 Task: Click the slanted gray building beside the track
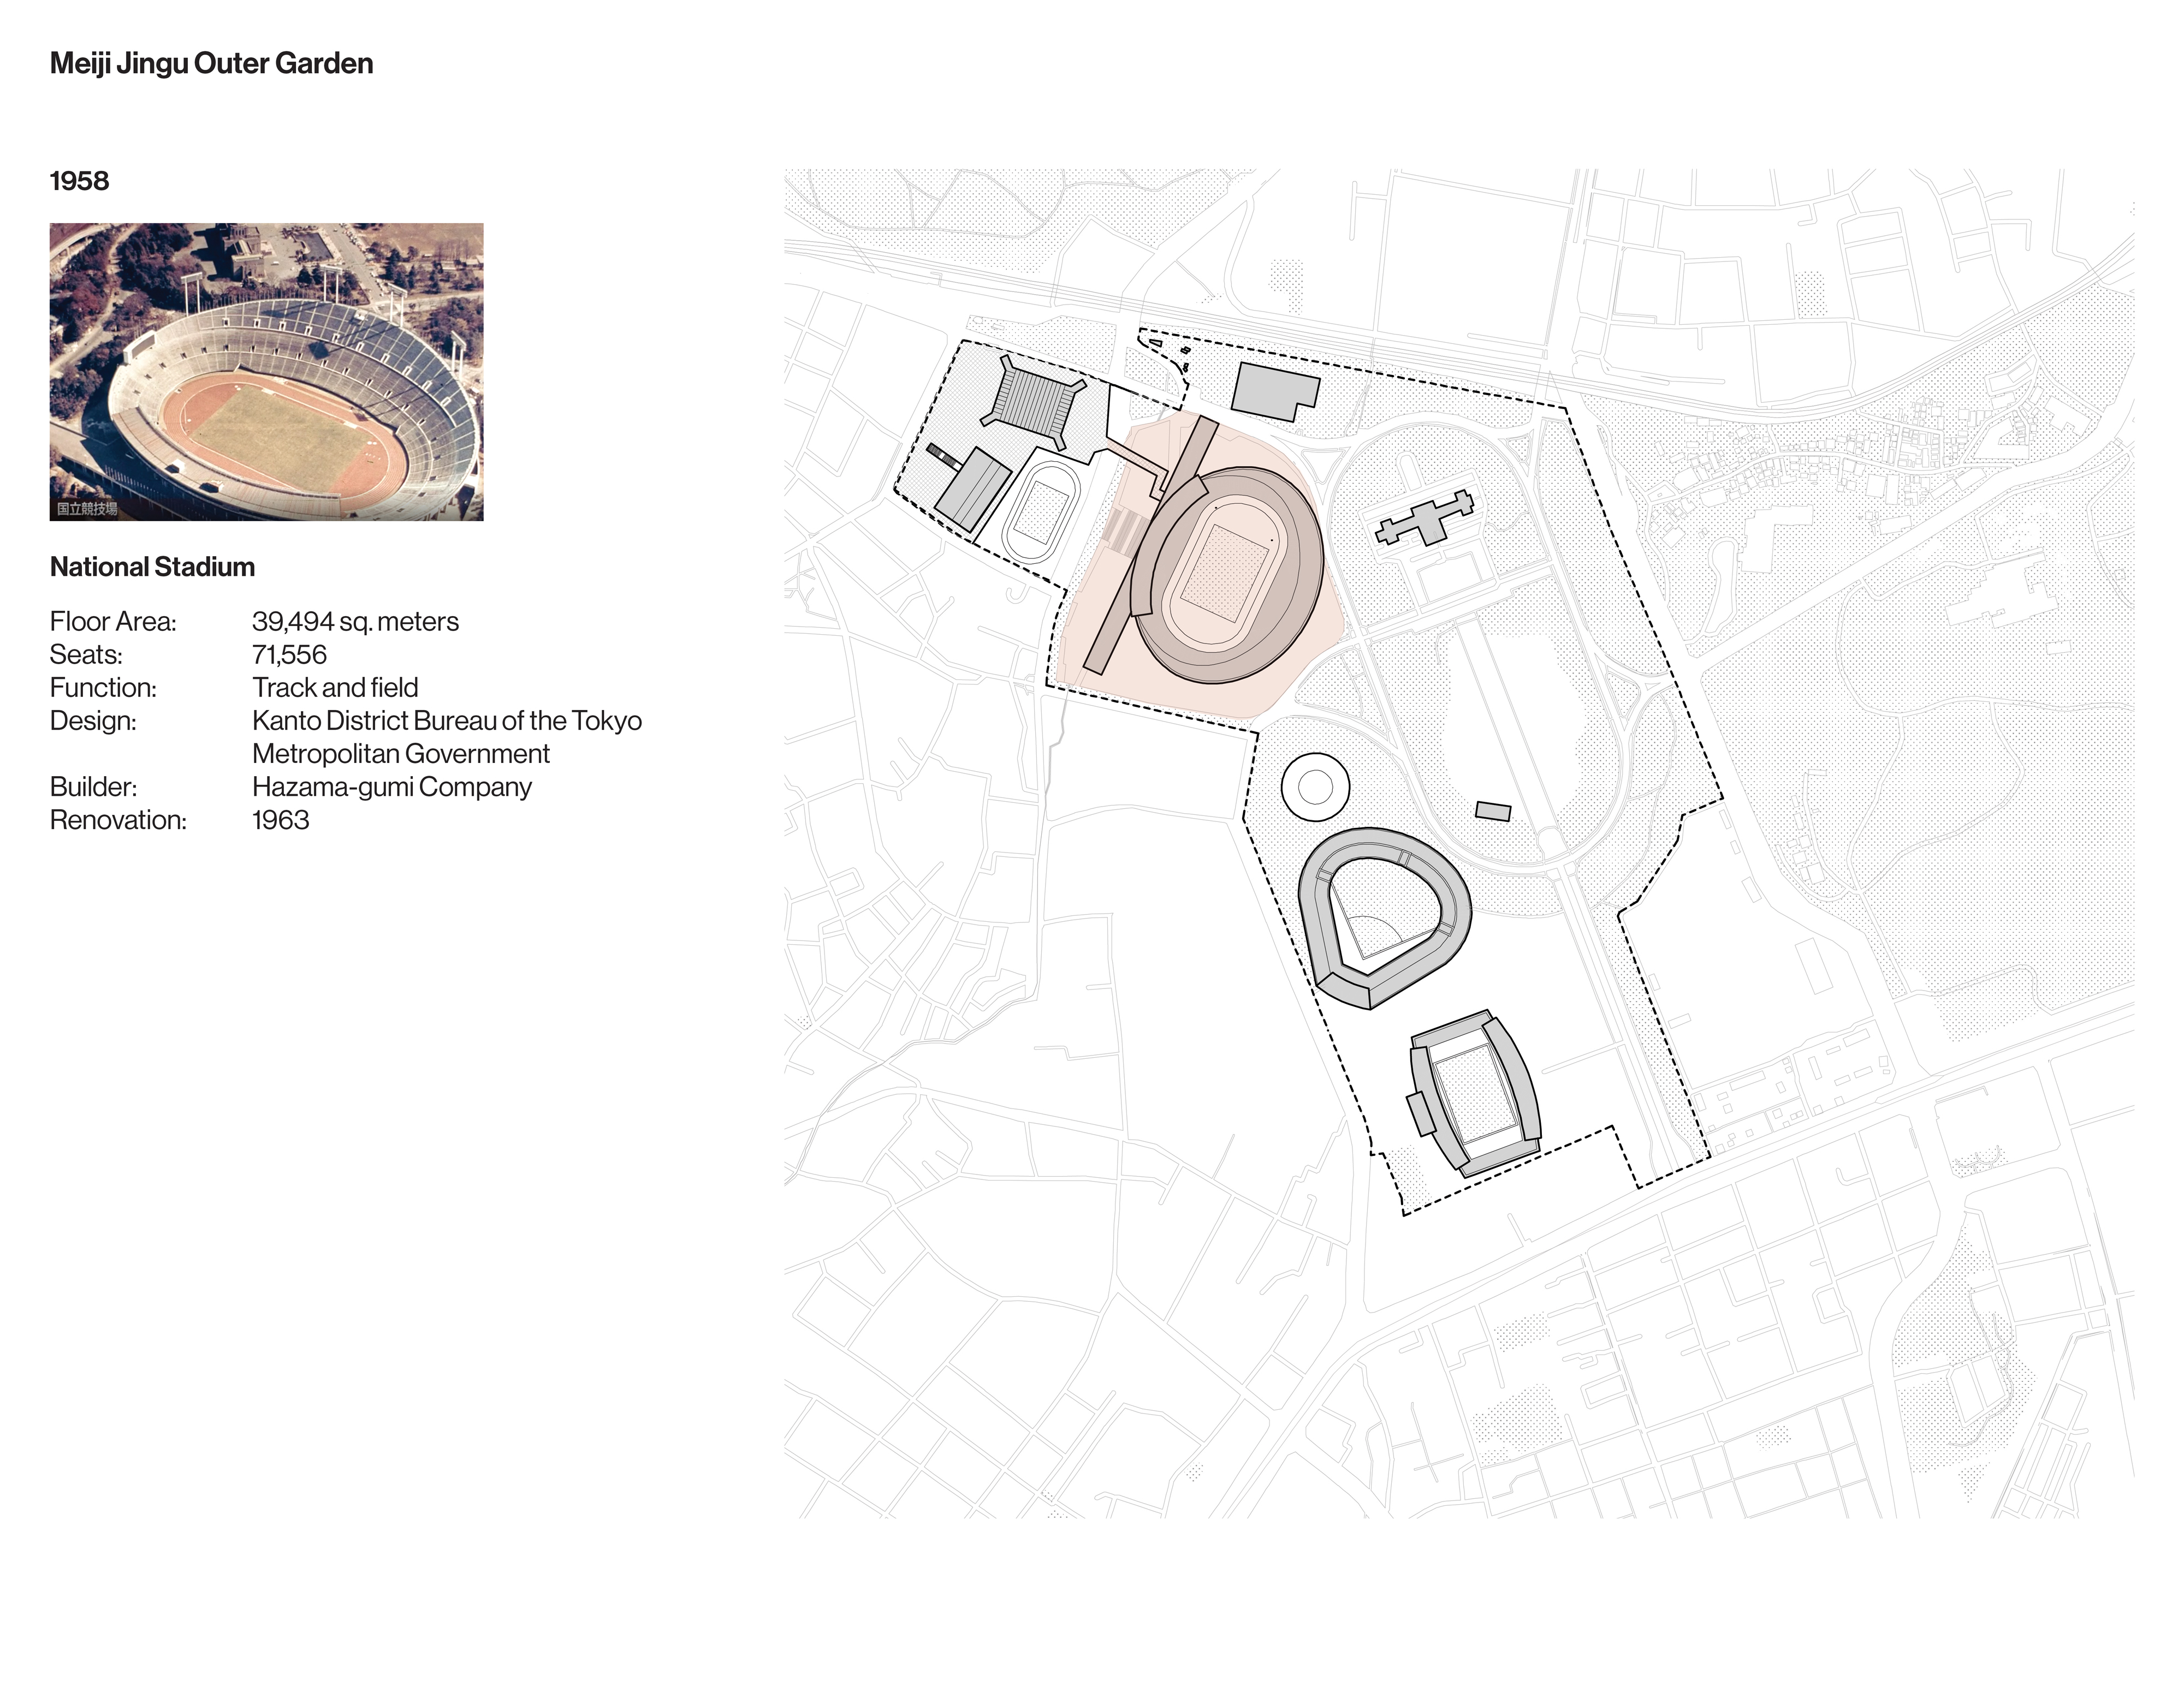[972, 490]
